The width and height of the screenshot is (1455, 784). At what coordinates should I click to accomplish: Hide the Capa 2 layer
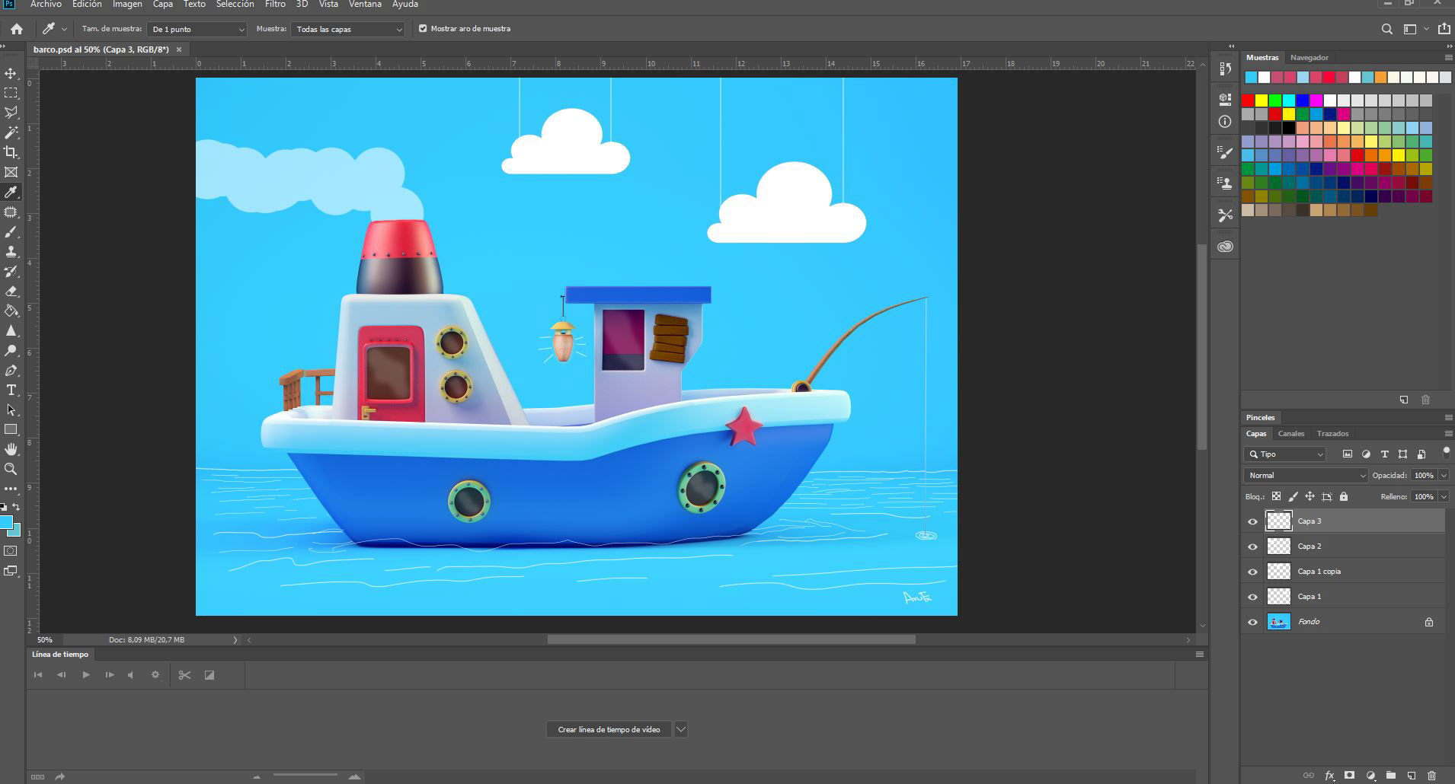point(1252,547)
